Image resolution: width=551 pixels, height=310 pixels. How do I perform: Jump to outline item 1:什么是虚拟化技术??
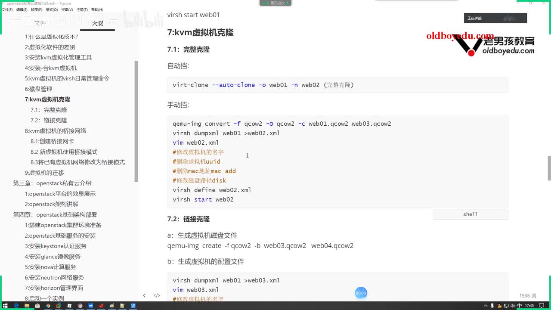(51, 37)
